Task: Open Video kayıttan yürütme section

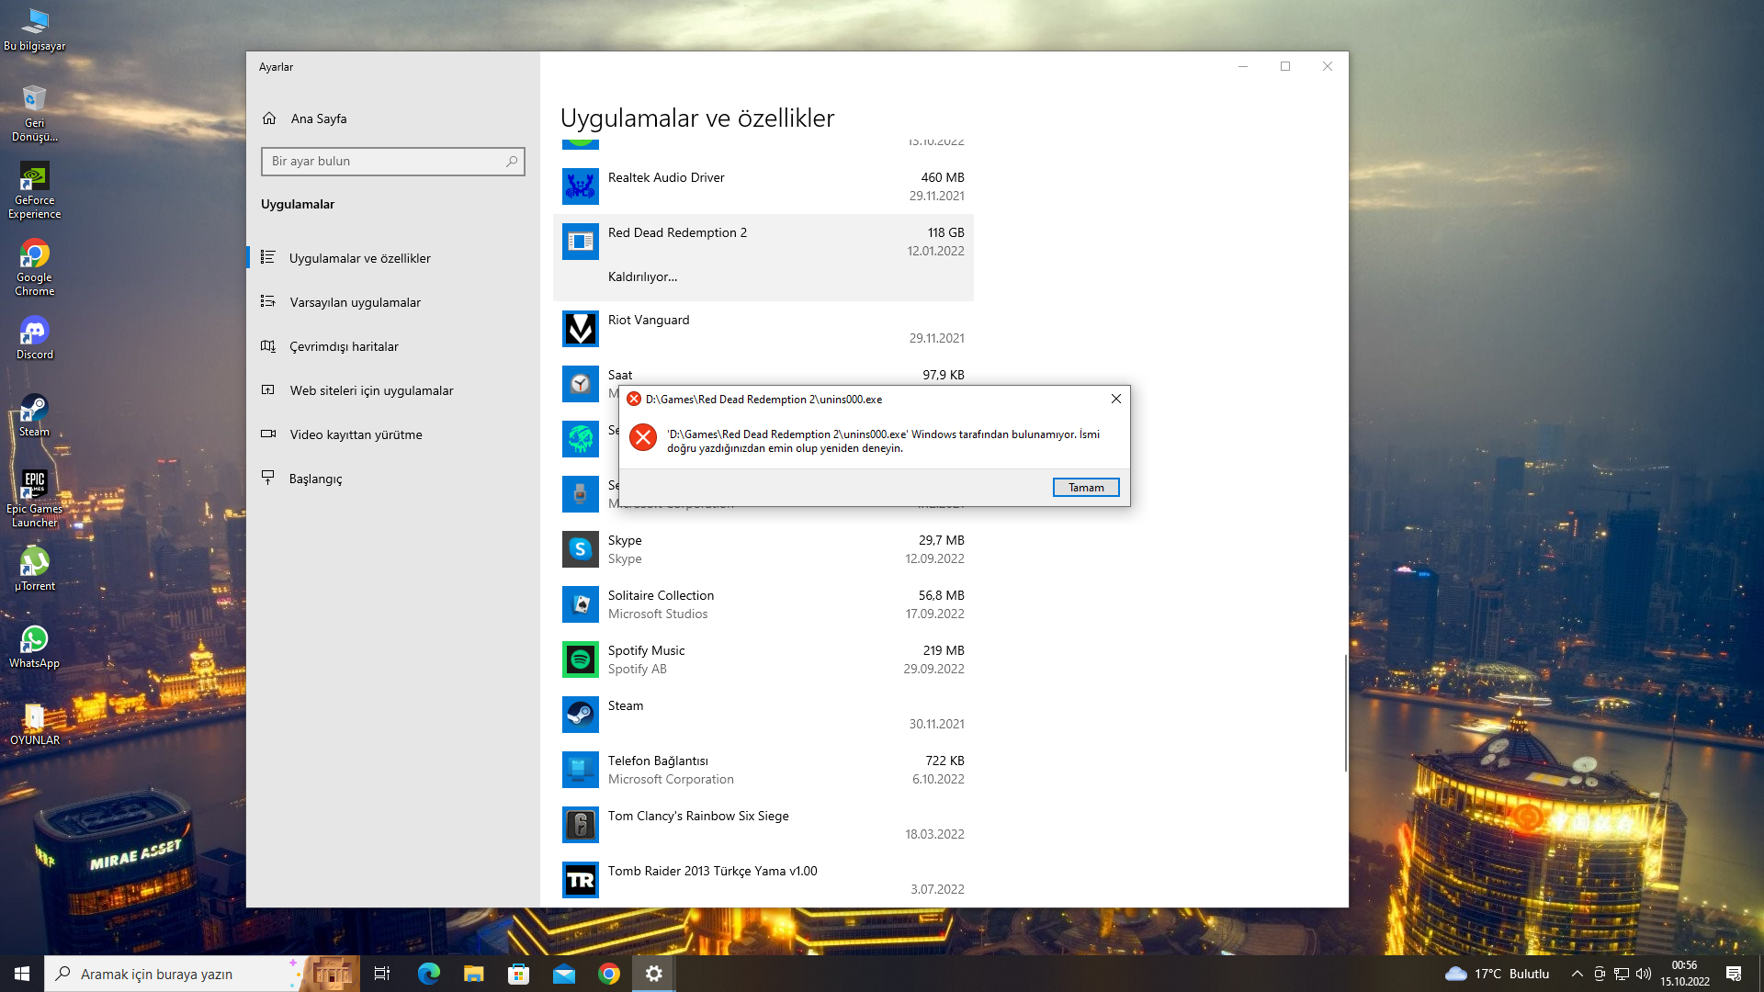Action: click(393, 434)
